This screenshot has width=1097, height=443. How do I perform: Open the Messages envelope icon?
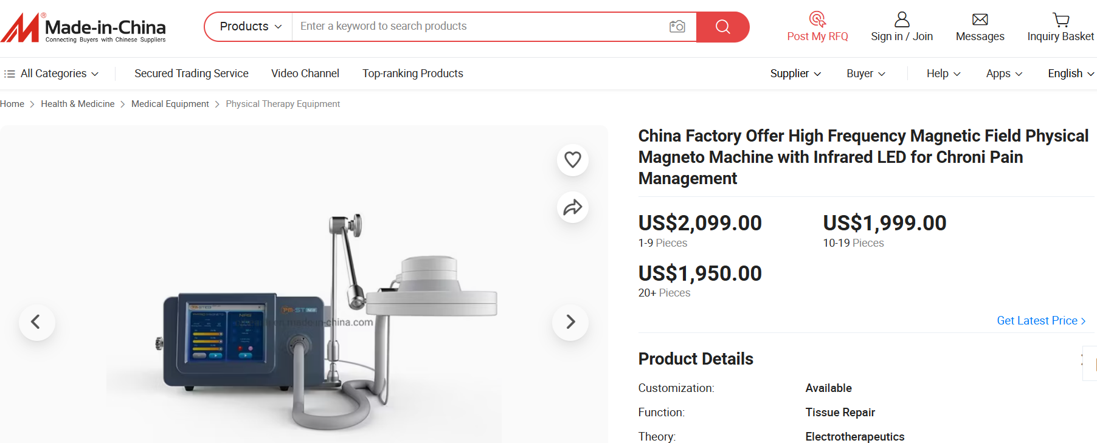click(980, 19)
